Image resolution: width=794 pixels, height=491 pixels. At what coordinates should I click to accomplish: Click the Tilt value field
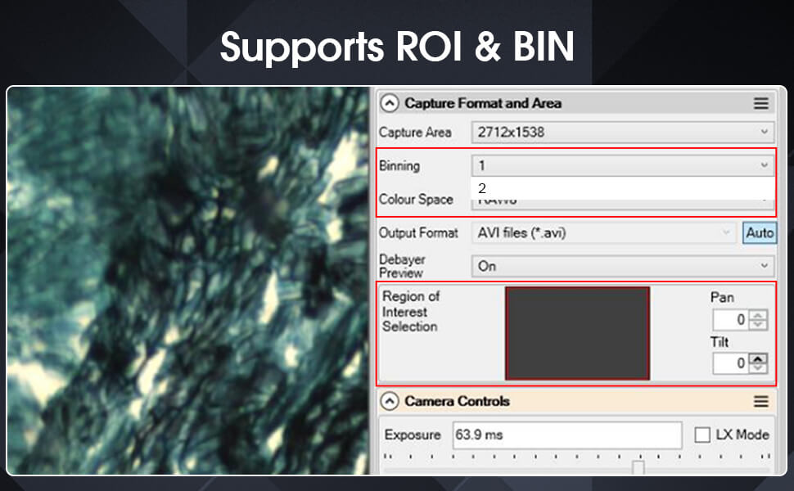tap(731, 363)
